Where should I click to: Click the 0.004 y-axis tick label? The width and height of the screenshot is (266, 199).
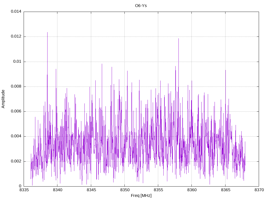(x=16, y=136)
